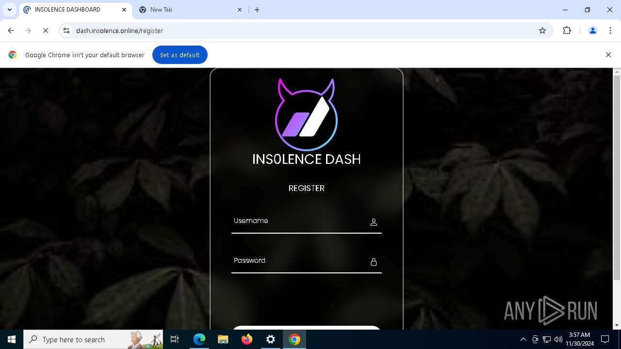The image size is (621, 349).
Task: Click the volume tray icon
Action: tap(558, 339)
